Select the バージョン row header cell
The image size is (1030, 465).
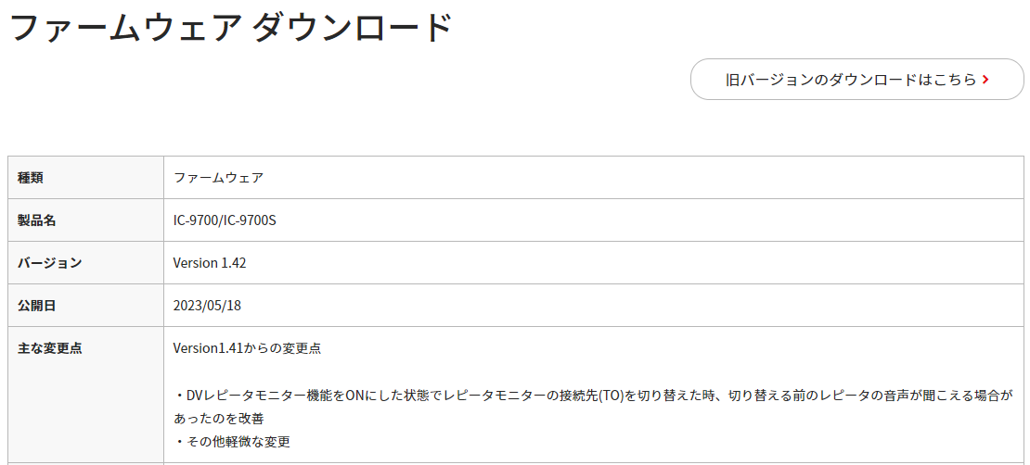click(86, 262)
